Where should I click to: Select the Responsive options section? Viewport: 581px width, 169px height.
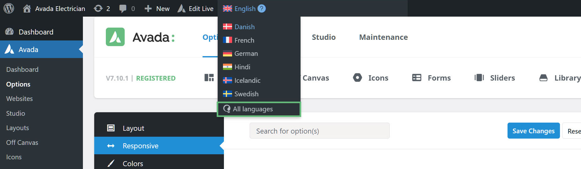click(159, 146)
